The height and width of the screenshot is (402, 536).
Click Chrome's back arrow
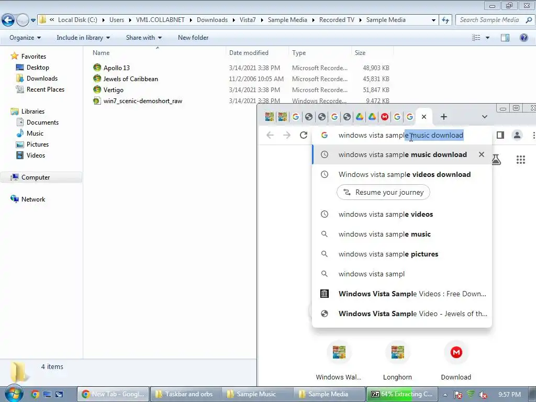click(x=270, y=135)
